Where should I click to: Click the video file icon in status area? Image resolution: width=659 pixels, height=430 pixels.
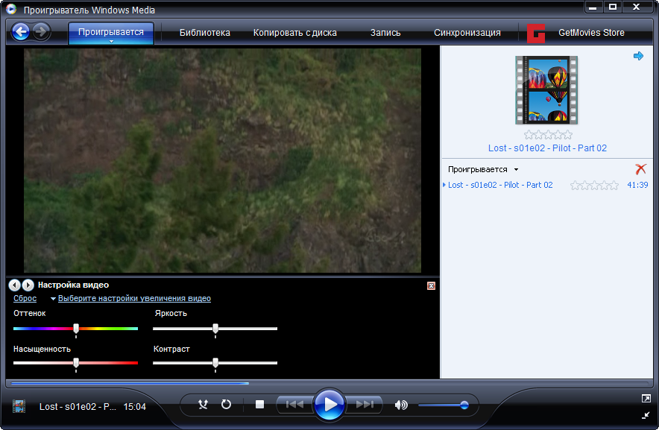(19, 406)
